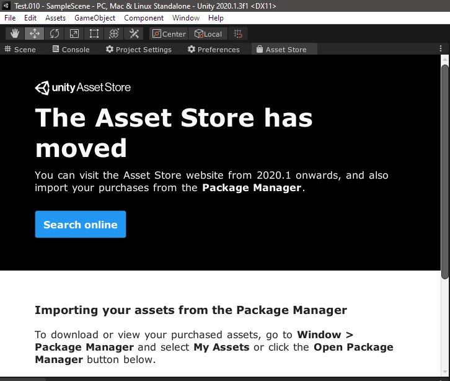Click the scrollbar down arrow

(445, 373)
